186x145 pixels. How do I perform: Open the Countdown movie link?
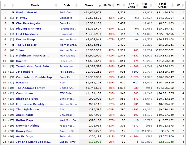tap(24, 93)
